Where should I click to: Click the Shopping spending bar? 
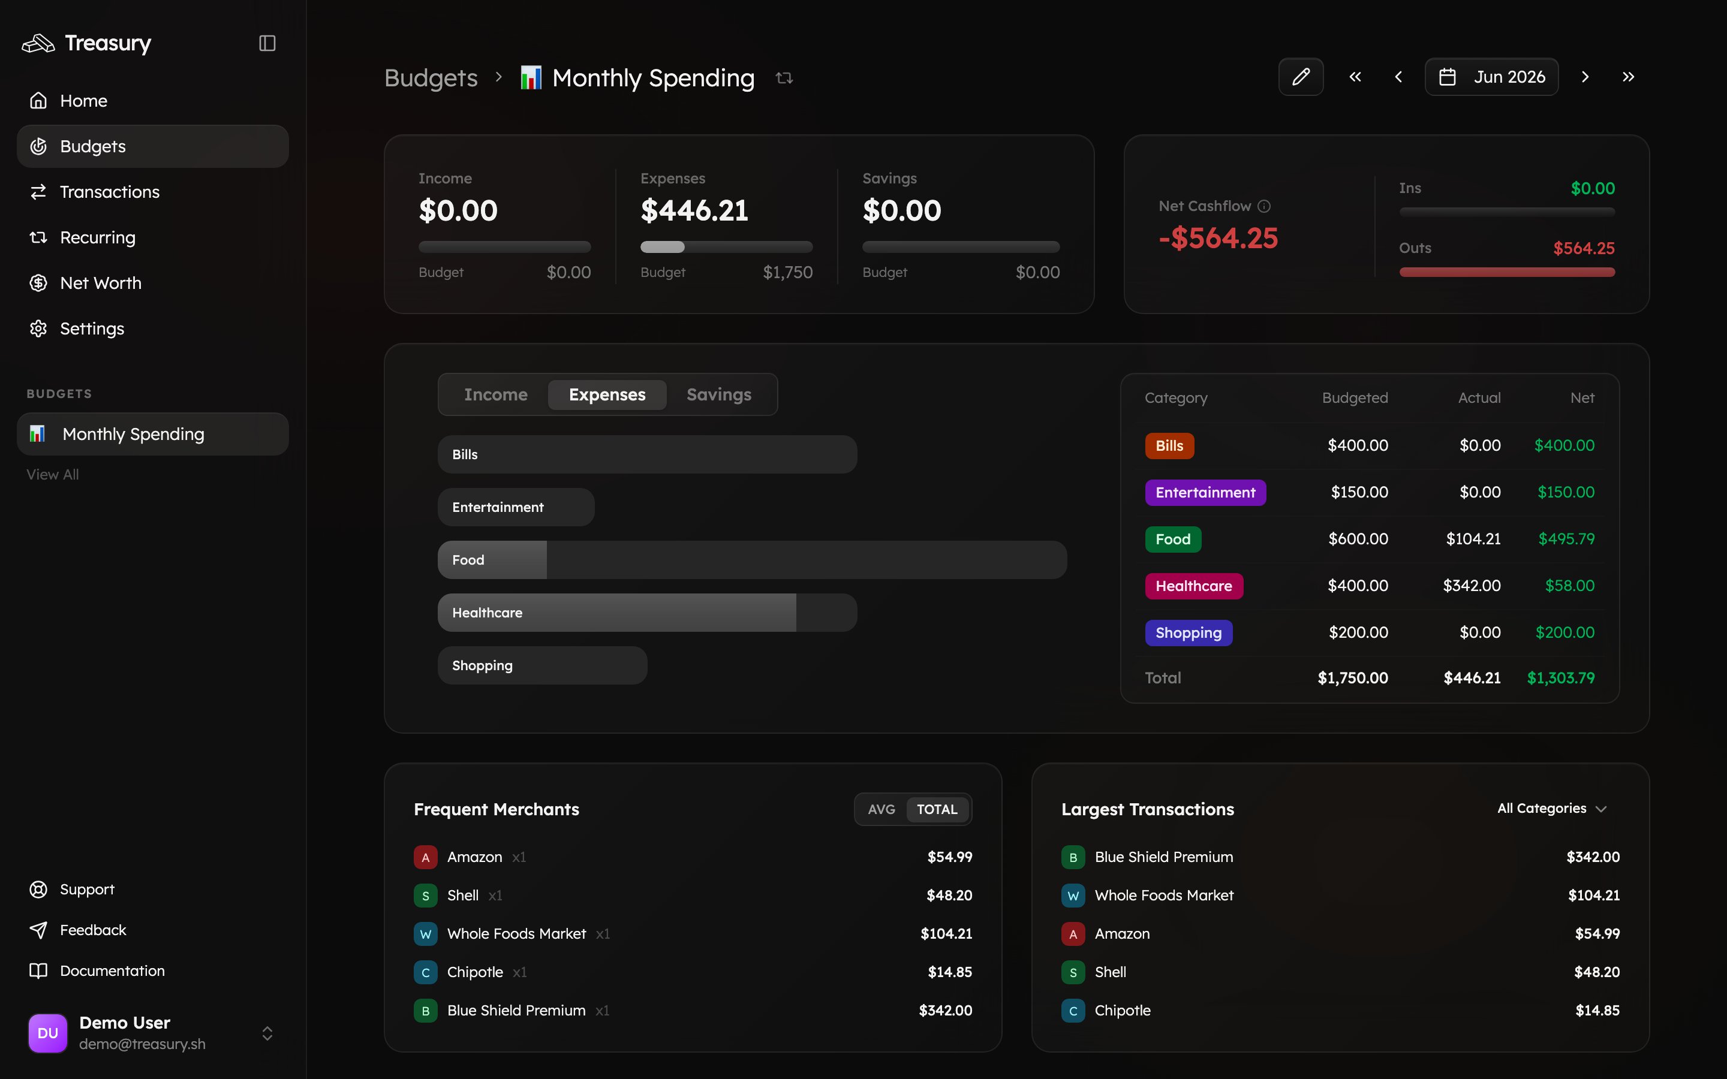coord(542,666)
